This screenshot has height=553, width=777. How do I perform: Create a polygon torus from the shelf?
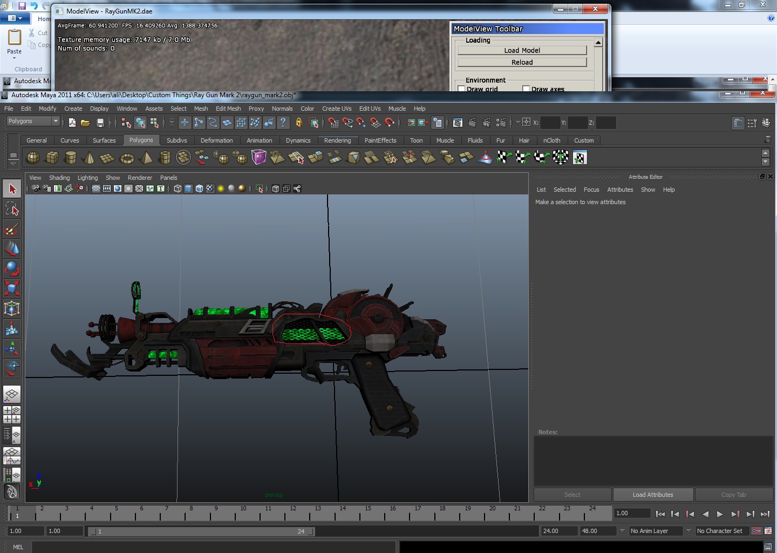point(127,158)
